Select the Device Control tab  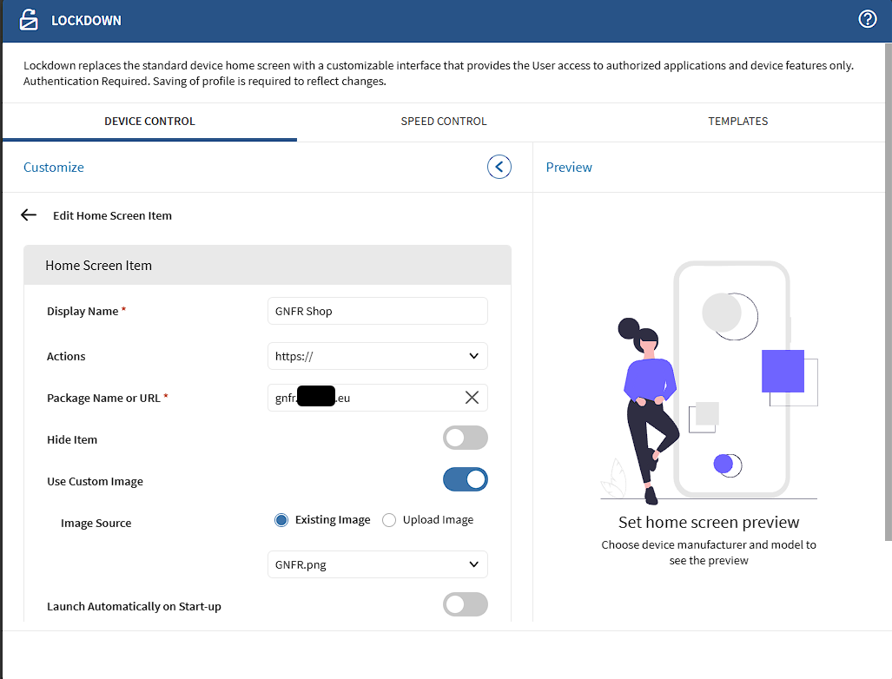[149, 122]
